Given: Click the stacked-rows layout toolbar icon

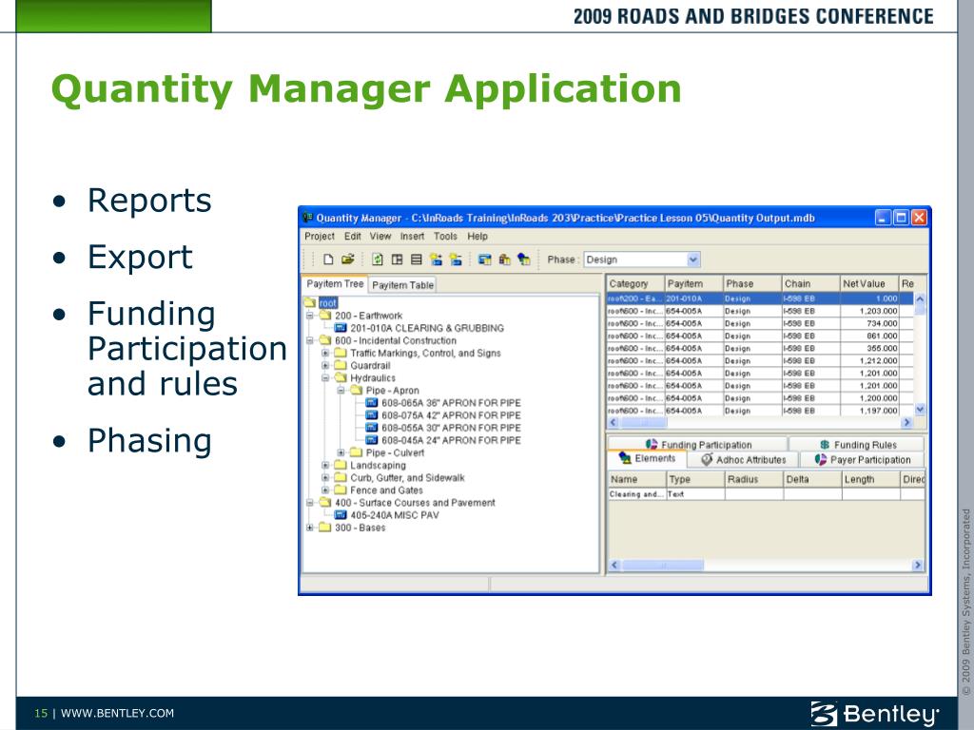Looking at the screenshot, I should [x=416, y=259].
